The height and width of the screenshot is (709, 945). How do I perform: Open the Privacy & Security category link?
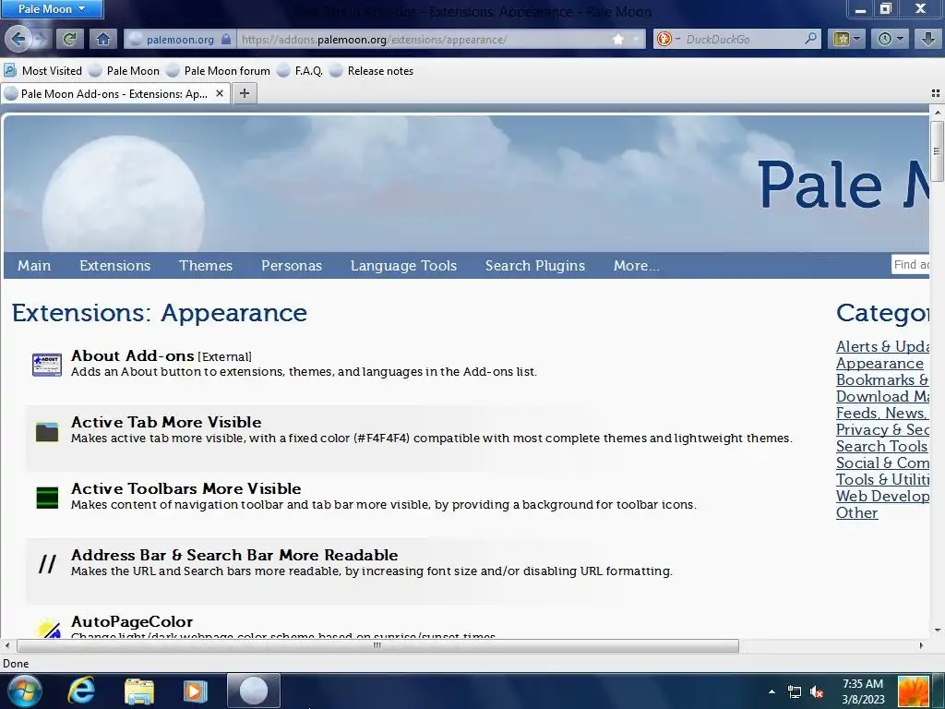pos(882,429)
